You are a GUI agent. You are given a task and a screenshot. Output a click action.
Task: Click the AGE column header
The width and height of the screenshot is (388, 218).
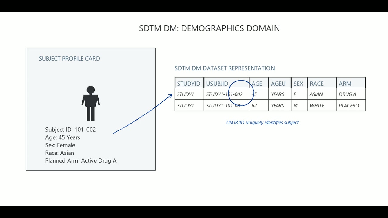tap(259, 83)
